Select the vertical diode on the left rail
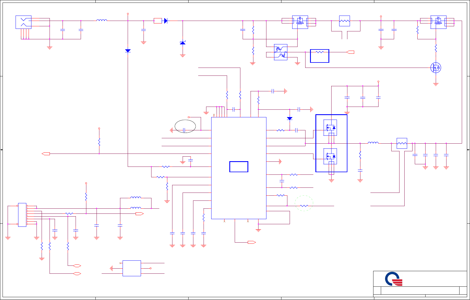This screenshot has width=470, height=300. (x=128, y=51)
